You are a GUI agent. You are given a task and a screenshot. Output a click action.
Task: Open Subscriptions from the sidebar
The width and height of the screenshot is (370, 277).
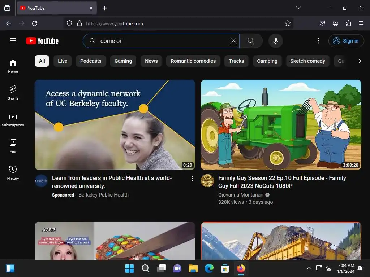coord(13,120)
